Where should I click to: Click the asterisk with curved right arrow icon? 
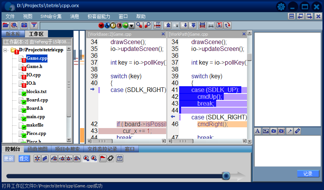(x=77, y=158)
